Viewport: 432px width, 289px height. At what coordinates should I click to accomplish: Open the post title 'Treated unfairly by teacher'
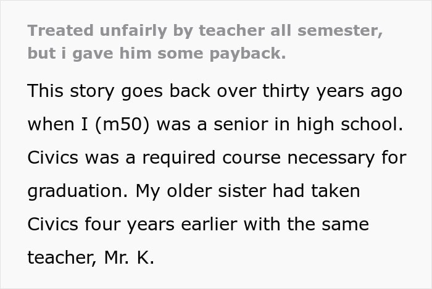click(x=205, y=42)
